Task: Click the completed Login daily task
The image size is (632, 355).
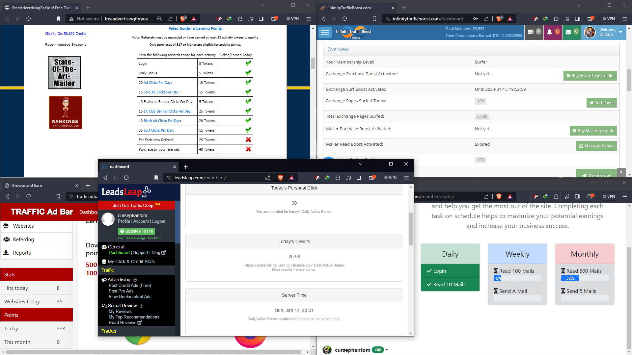Action: [x=450, y=271]
